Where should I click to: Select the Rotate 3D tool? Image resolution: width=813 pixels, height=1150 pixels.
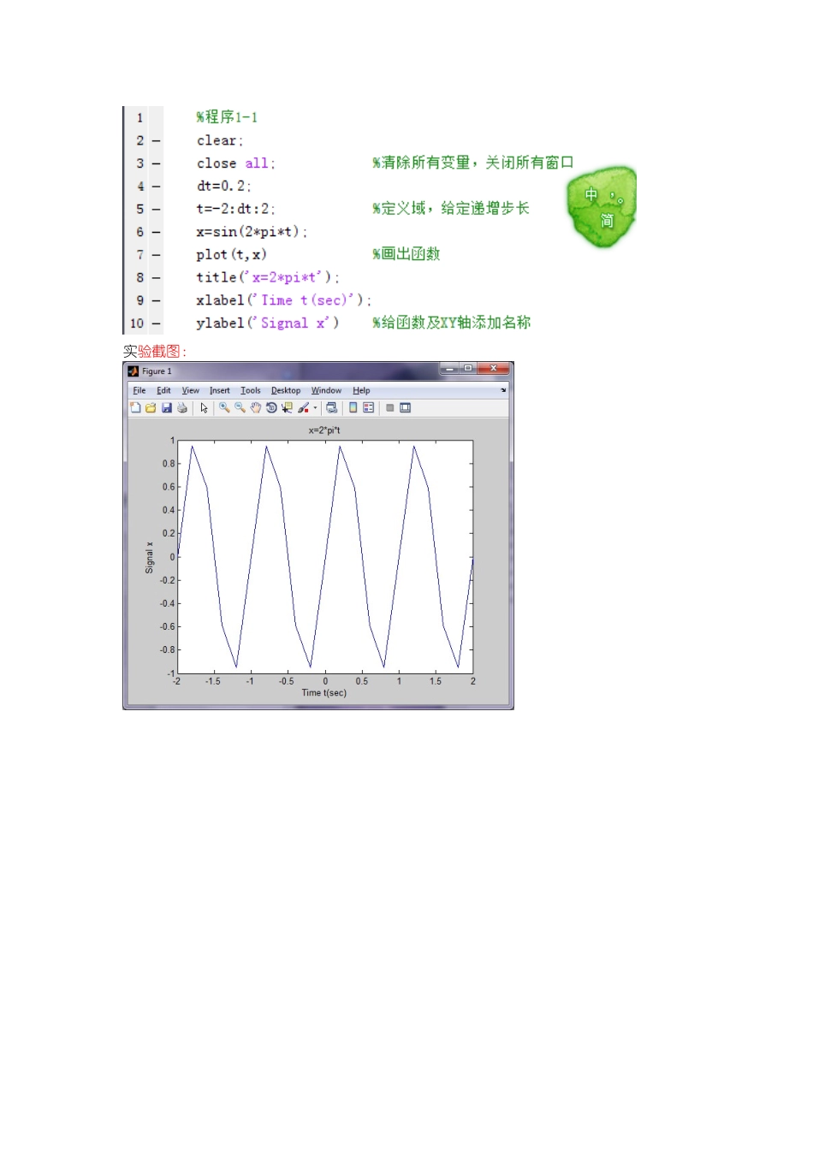click(271, 408)
